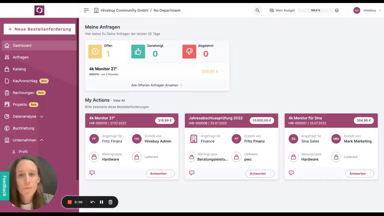This screenshot has width=384, height=216.
Task: Open the 4k Monitor 27" open request row
Action: 157,71
